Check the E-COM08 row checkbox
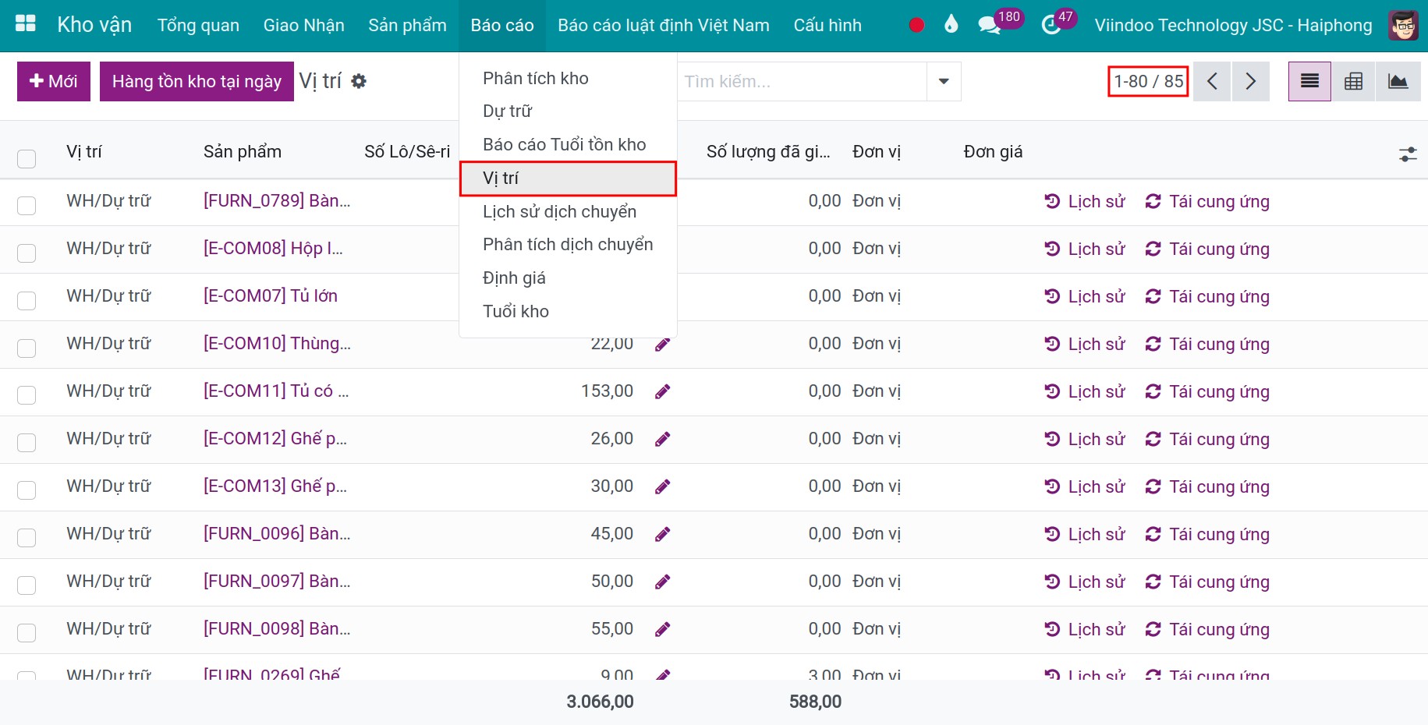 pos(27,253)
